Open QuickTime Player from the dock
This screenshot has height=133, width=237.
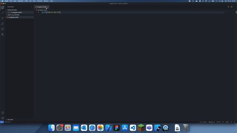pos(166,128)
